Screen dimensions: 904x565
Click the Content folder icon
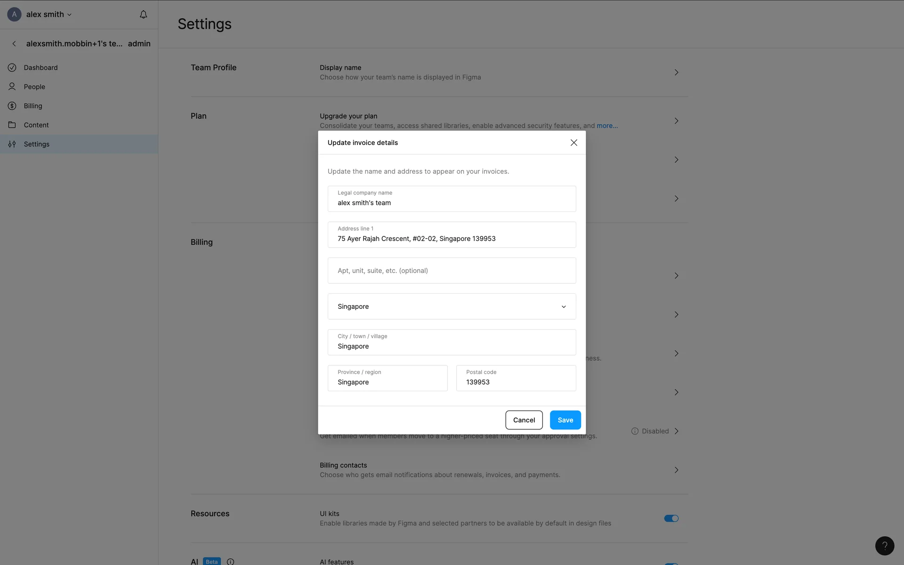12,125
